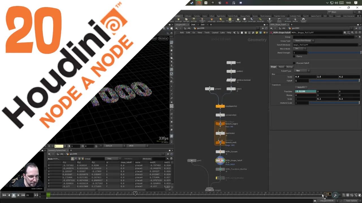Select the MOPs_Convert node
Image resolution: width=362 pixels, height=203 pixels.
click(220, 152)
